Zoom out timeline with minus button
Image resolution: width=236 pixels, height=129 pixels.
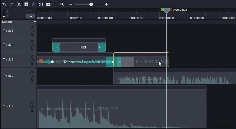click(71, 4)
